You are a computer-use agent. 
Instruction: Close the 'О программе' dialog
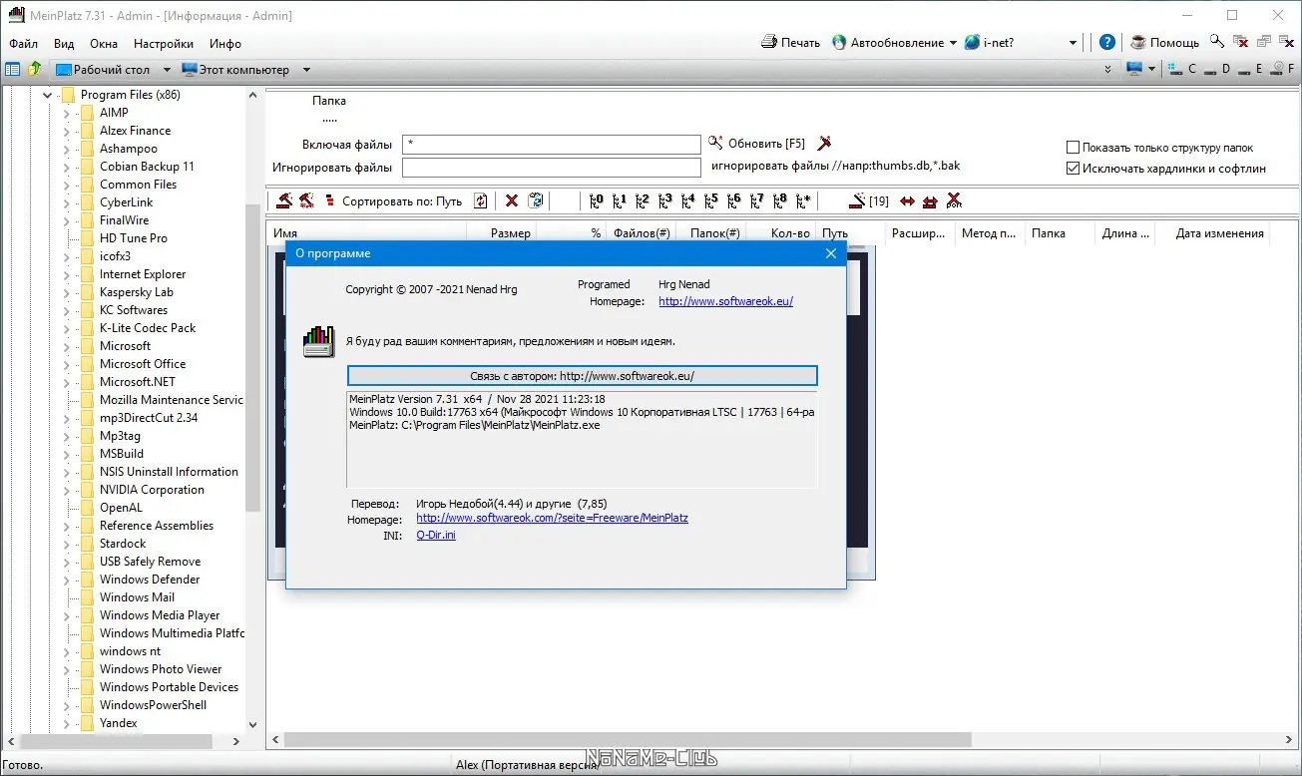(831, 253)
